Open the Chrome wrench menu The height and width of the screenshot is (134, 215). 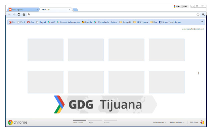tap(203, 14)
